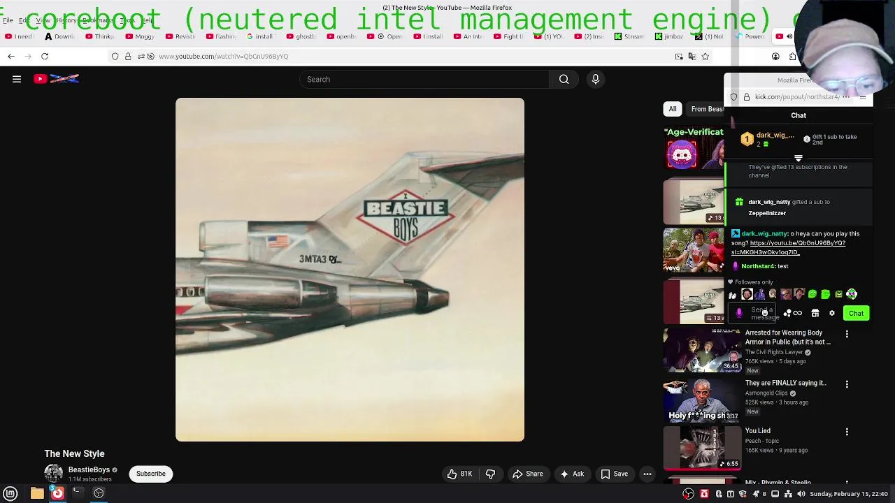The width and height of the screenshot is (895, 503).
Task: Open the Kick popout window hamburger menu
Action: [862, 97]
